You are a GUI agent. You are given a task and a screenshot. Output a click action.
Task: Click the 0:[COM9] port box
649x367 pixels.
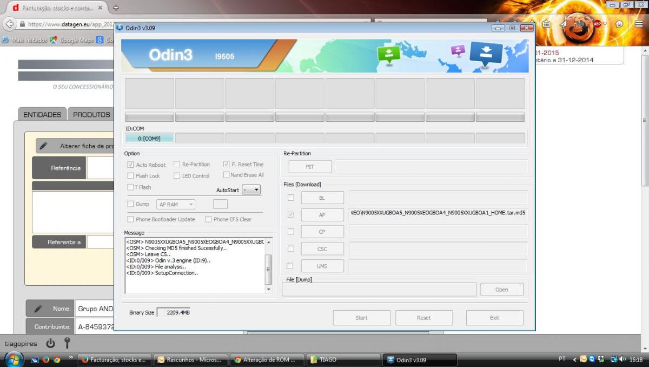pyautogui.click(x=149, y=138)
